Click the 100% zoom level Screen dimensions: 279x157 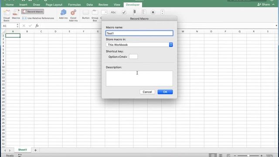pyautogui.click(x=269, y=156)
